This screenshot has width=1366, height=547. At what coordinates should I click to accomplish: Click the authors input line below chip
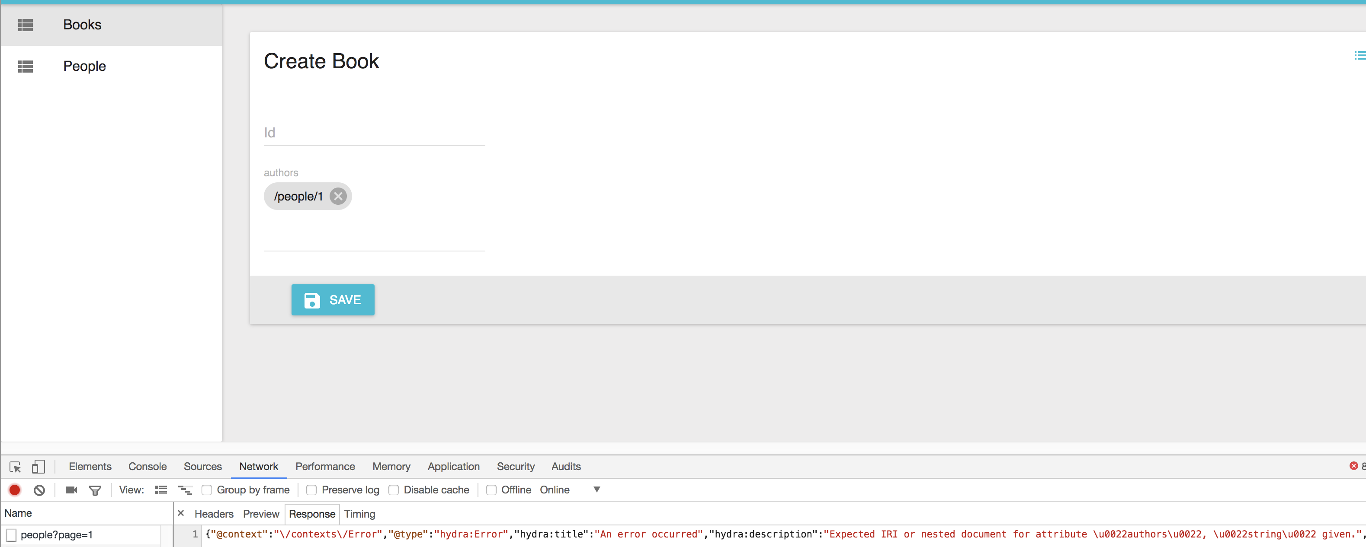(x=375, y=237)
